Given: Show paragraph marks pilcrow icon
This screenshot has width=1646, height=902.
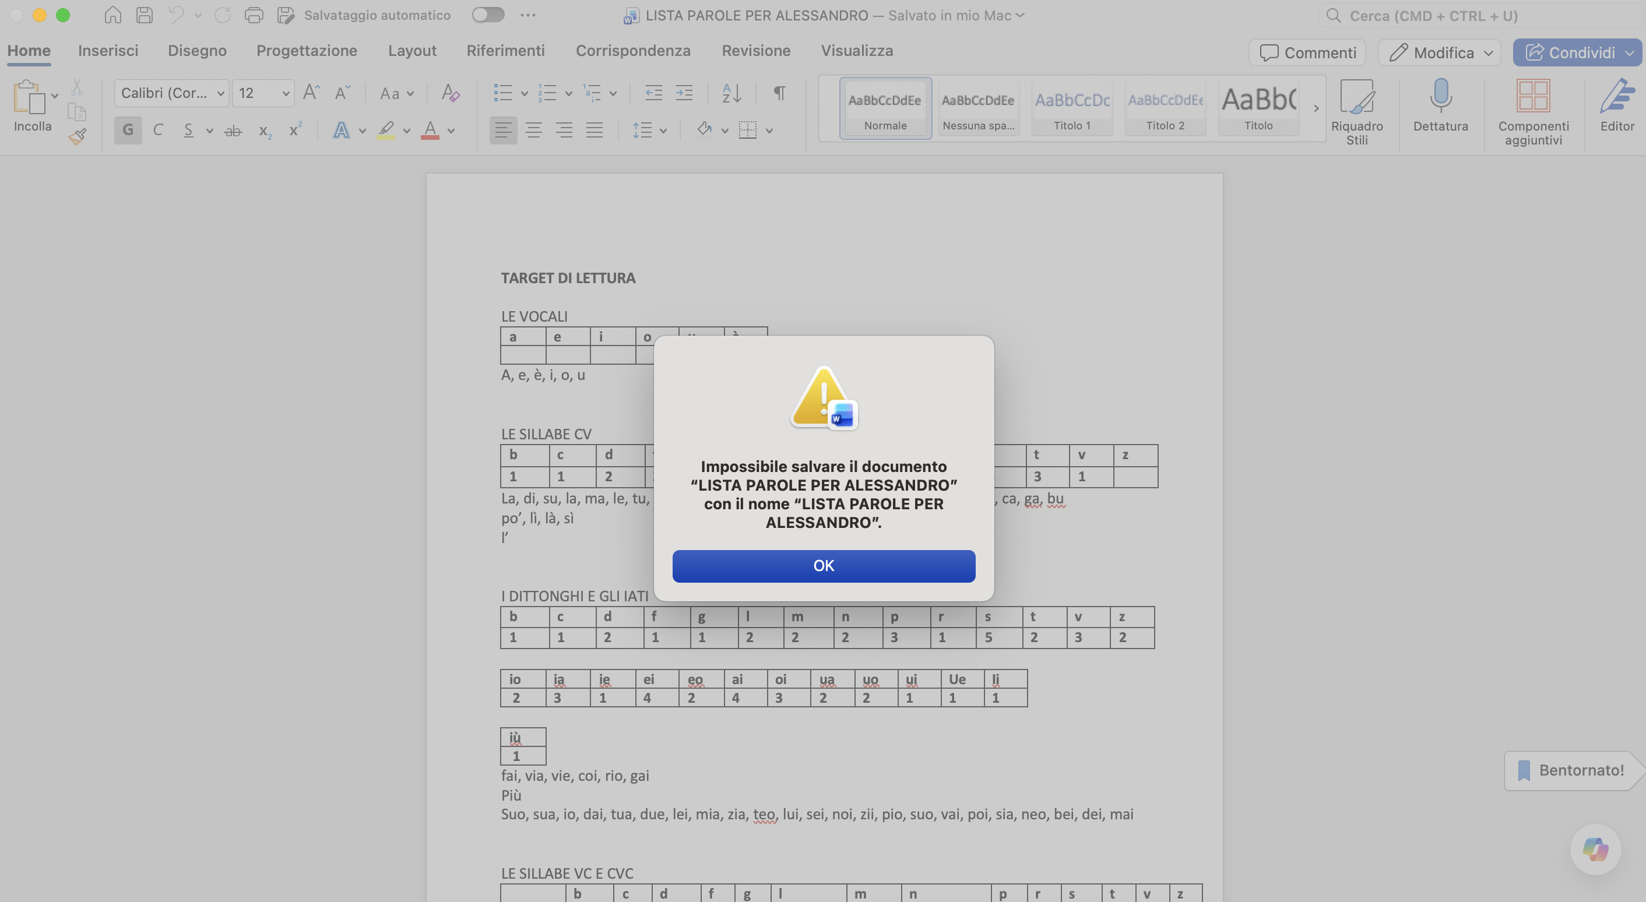Looking at the screenshot, I should pyautogui.click(x=779, y=93).
